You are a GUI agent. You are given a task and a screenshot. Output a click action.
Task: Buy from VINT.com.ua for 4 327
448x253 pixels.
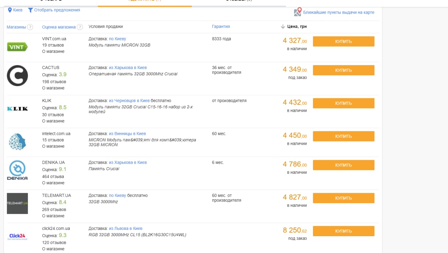343,41
